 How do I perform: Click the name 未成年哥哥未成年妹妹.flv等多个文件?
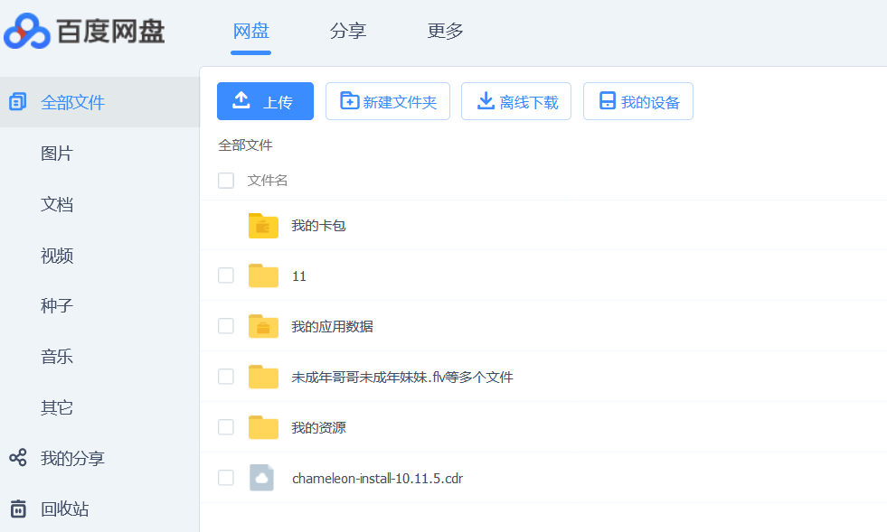(402, 377)
